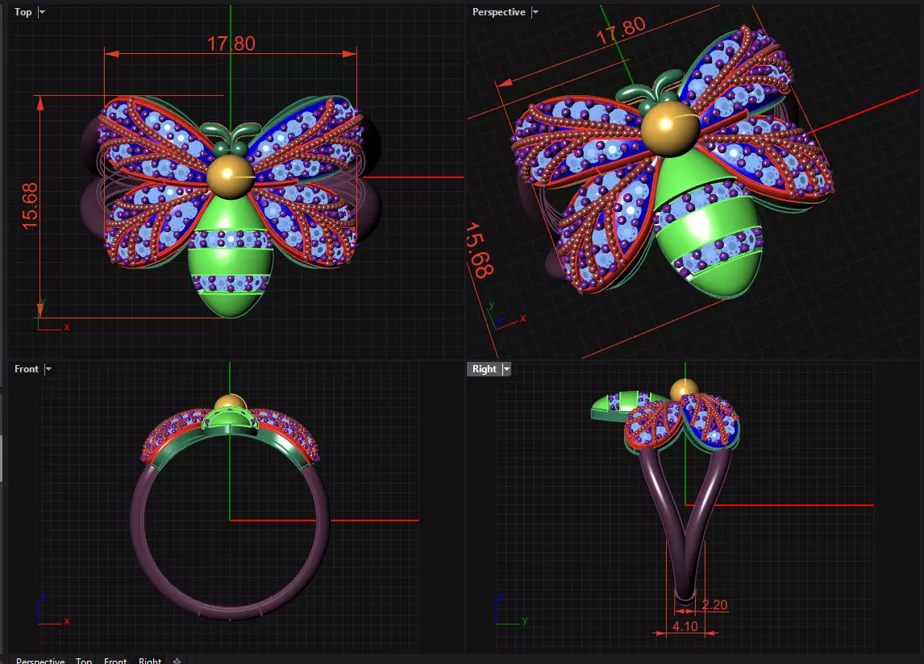Select the 4.10 dimension in Right view

[x=685, y=626]
